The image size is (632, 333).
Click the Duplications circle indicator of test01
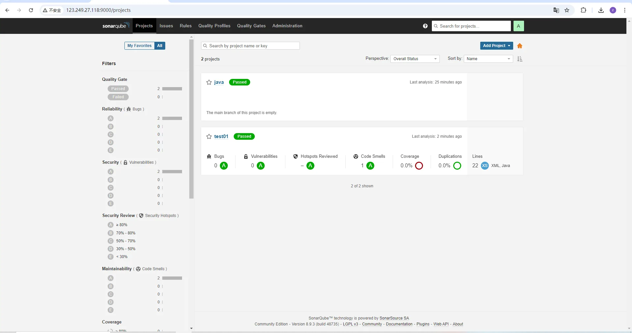click(457, 166)
